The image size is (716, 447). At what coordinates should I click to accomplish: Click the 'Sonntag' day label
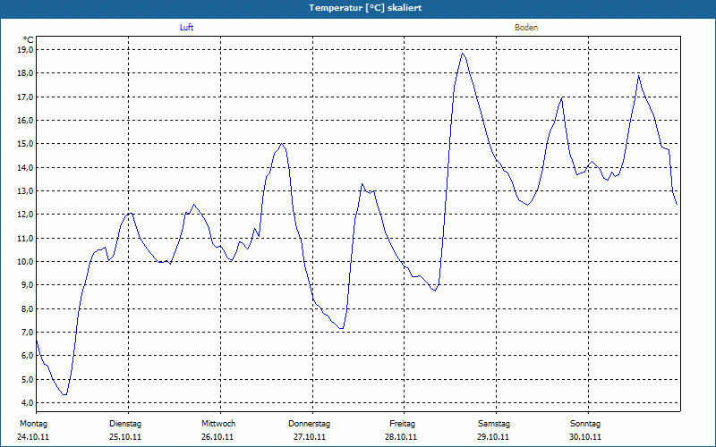pyautogui.click(x=585, y=424)
